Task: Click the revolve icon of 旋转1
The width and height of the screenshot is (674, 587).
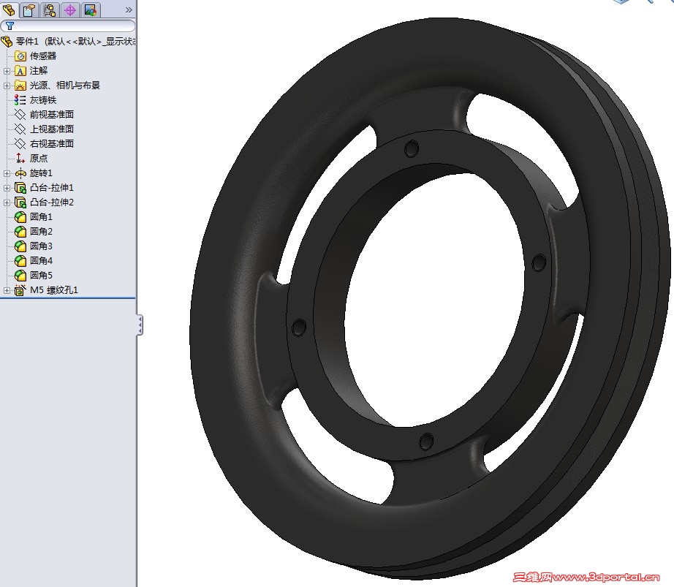Action: (x=20, y=173)
